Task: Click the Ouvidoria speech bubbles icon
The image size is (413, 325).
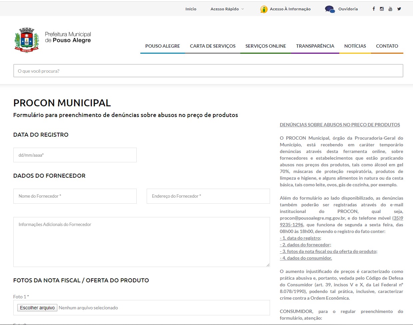Action: pos(330,9)
